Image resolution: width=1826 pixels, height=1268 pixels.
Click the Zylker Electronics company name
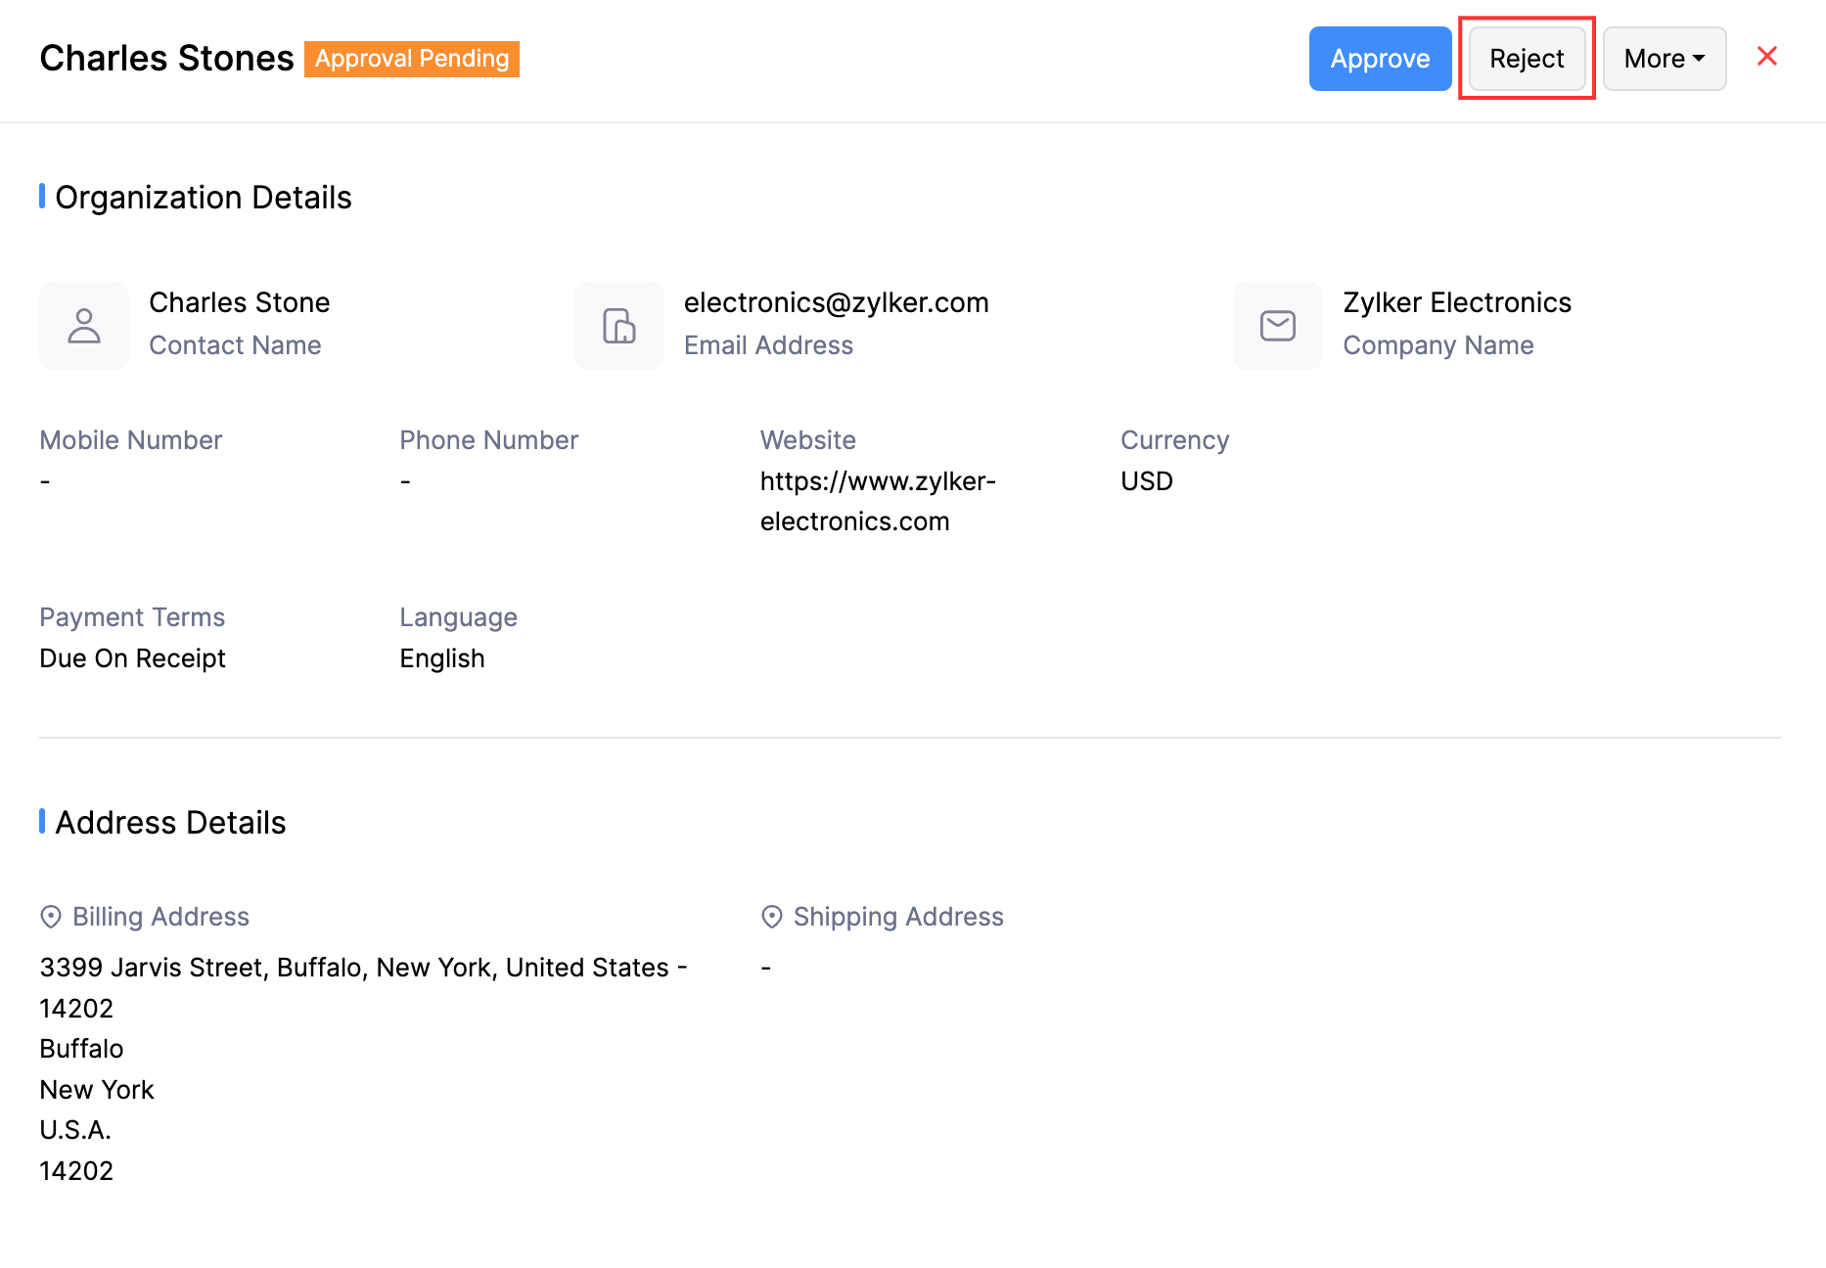click(x=1456, y=303)
